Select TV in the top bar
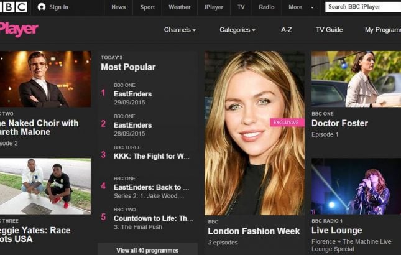This screenshot has height=255, width=401. (241, 7)
